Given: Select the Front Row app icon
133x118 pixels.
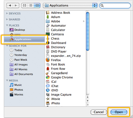Looking at the screenshot, I should pos(48,69).
